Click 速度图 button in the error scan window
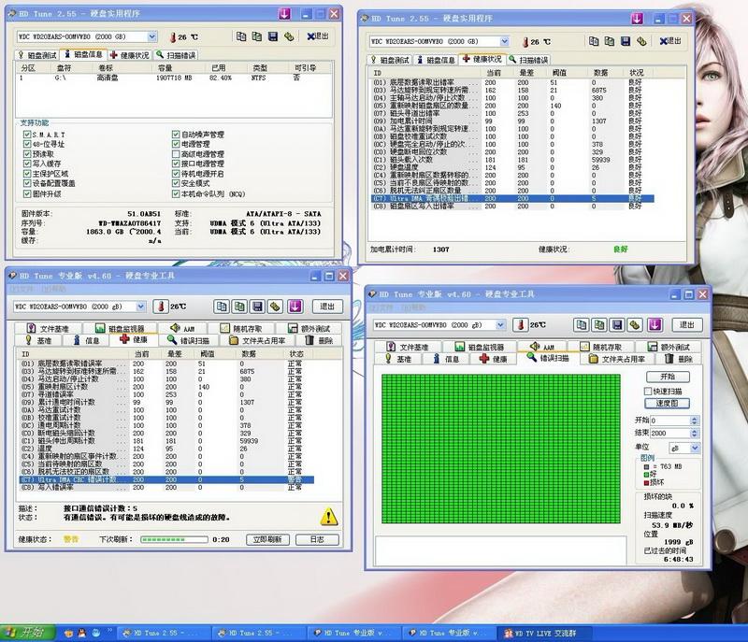 point(667,403)
